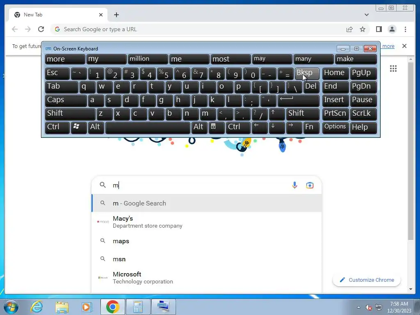Click the left arrow key on keyboard
This screenshot has width=420, height=315.
tap(260, 128)
